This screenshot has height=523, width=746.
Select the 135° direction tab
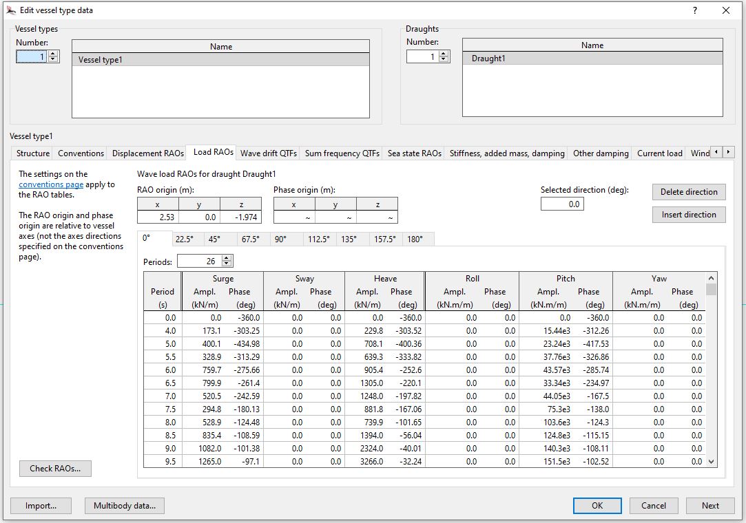click(353, 239)
